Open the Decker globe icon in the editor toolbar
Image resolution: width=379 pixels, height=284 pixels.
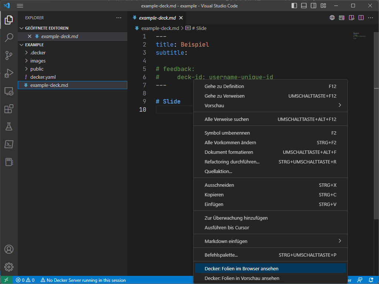(x=332, y=17)
